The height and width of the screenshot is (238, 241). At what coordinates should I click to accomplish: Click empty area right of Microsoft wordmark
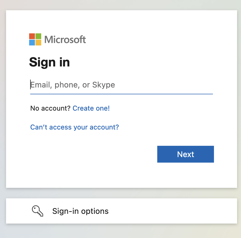click(x=158, y=40)
